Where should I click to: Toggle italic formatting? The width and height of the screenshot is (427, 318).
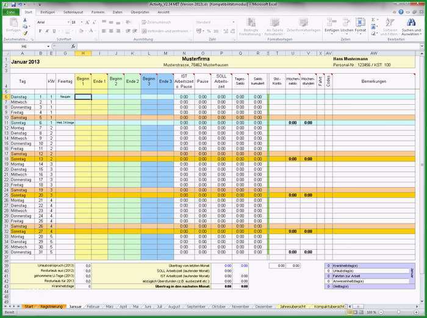47,31
